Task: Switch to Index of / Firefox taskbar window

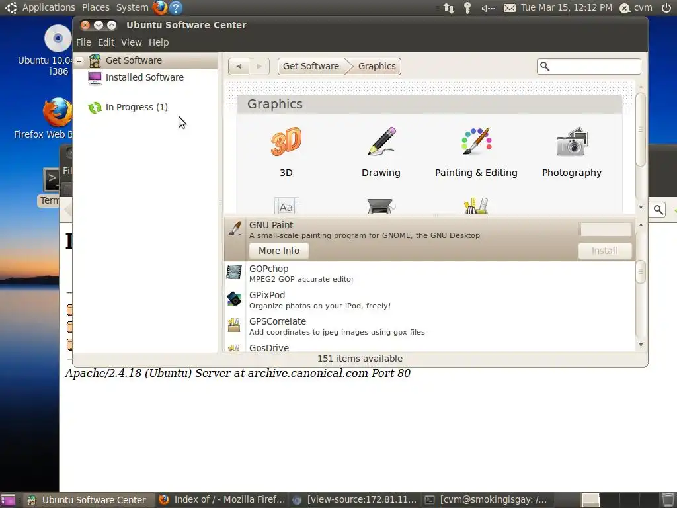Action: 222,500
